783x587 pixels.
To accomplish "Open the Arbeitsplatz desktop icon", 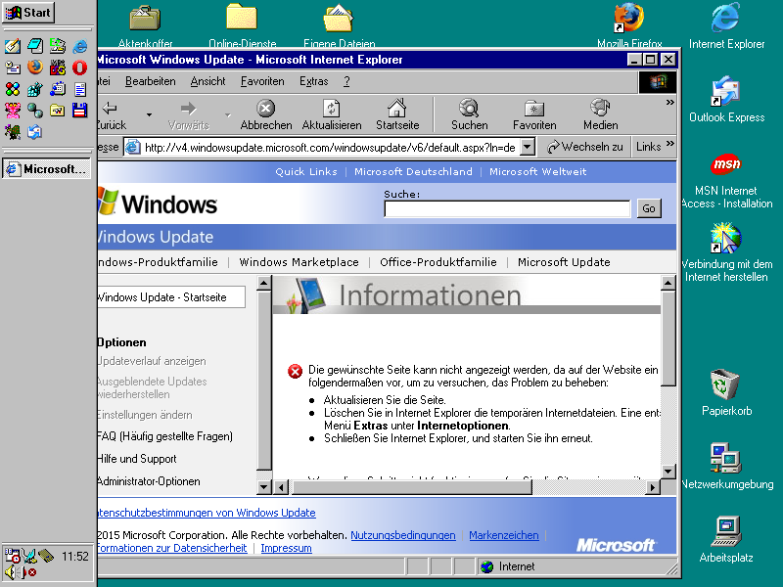I will pos(726,540).
